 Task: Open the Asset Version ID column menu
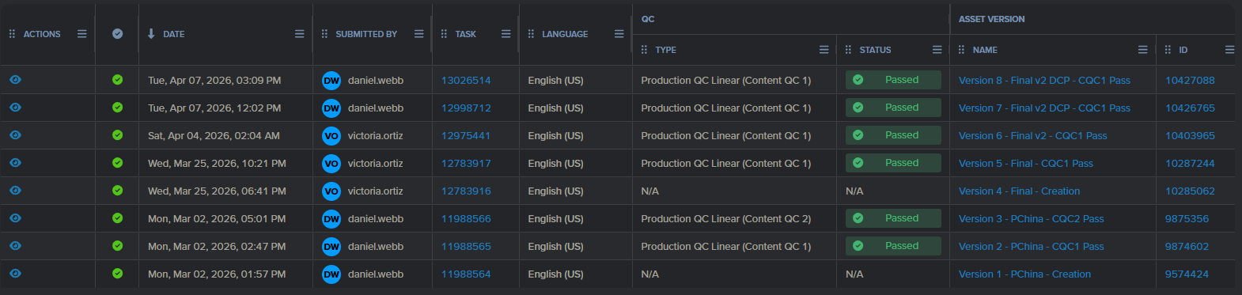[x=1229, y=50]
